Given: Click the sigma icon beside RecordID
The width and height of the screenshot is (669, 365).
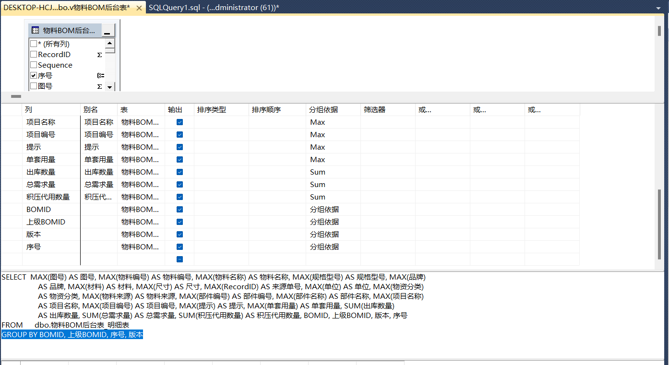Looking at the screenshot, I should [99, 55].
